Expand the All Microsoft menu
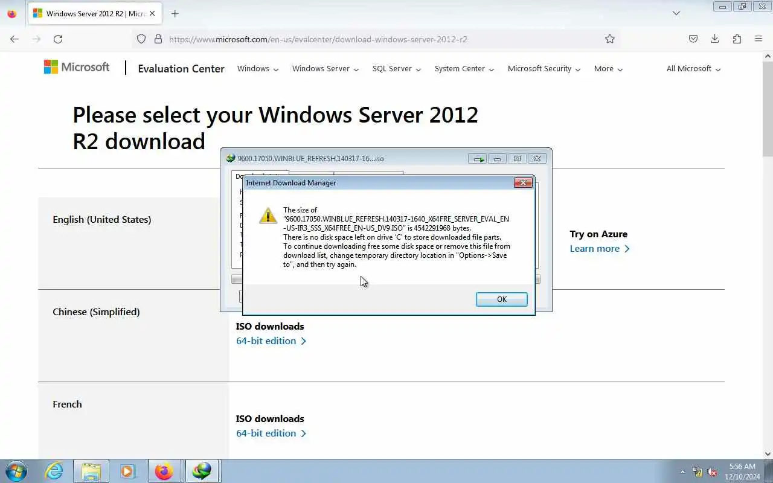773x483 pixels. coord(694,69)
